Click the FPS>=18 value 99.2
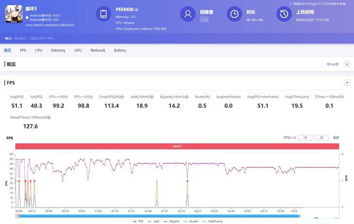Image resolution: width=354 pixels, height=224 pixels. pyautogui.click(x=58, y=106)
